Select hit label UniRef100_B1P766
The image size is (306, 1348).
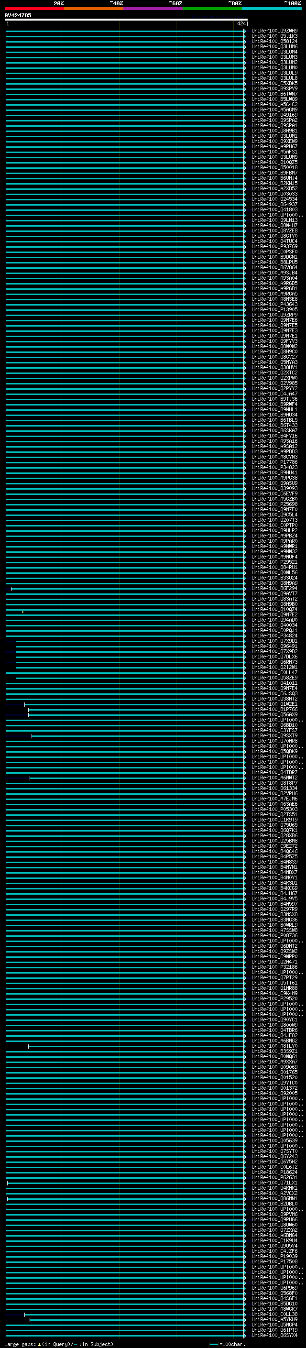coord(274,709)
